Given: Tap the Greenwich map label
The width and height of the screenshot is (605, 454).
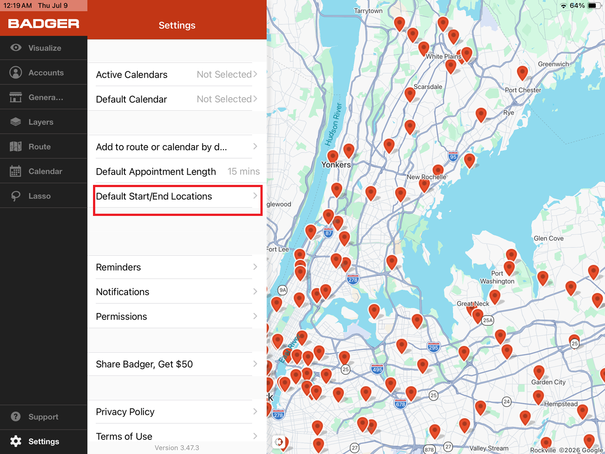Looking at the screenshot, I should [x=554, y=64].
